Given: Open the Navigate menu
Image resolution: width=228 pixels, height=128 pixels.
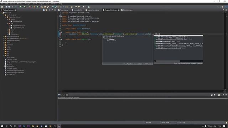Looking at the screenshot, I should tap(27, 4).
